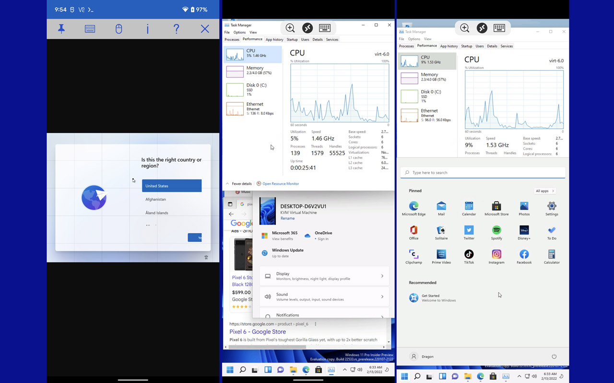The width and height of the screenshot is (614, 383).
Task: Expand hidden tray icons on middle screen taskbar
Action: (344, 370)
